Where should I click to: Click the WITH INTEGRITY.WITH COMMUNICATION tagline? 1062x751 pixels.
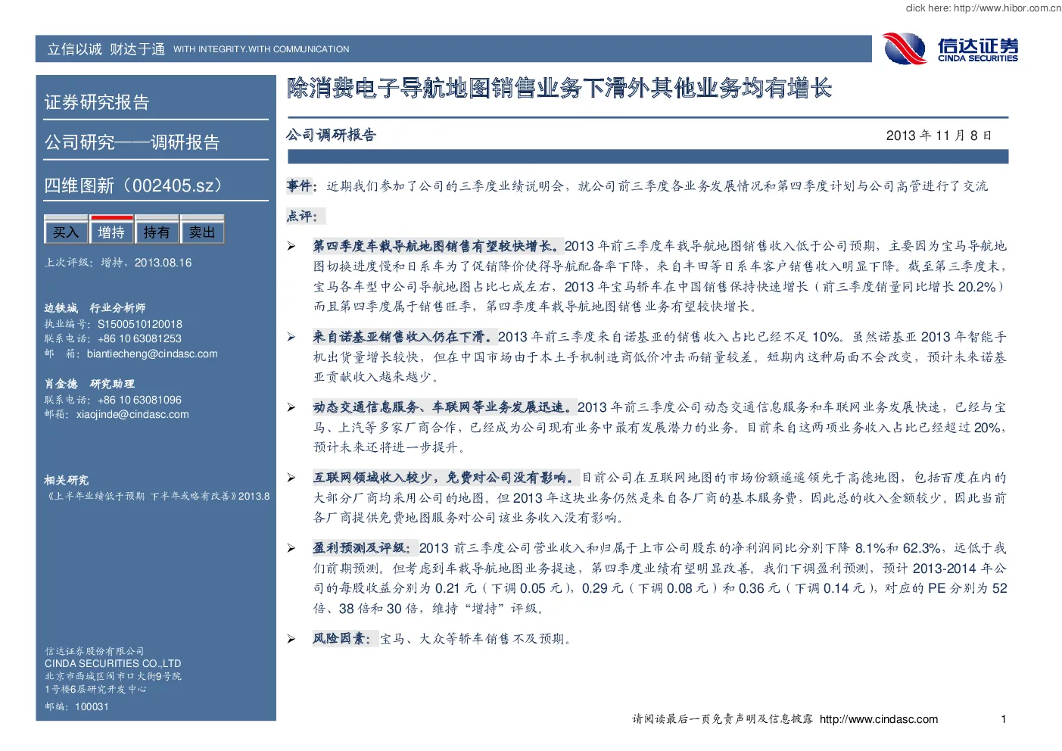(x=261, y=49)
